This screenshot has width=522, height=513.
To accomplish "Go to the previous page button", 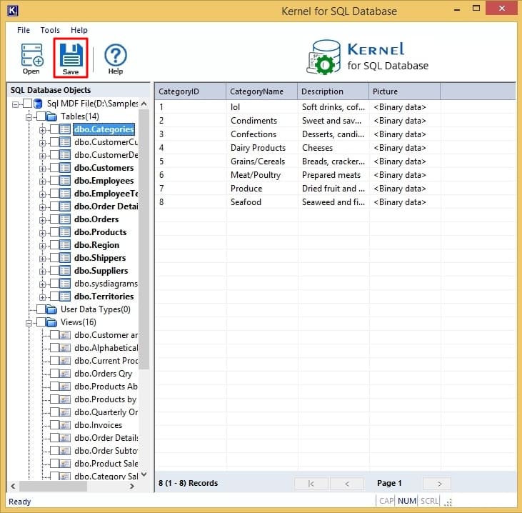I will pos(347,484).
